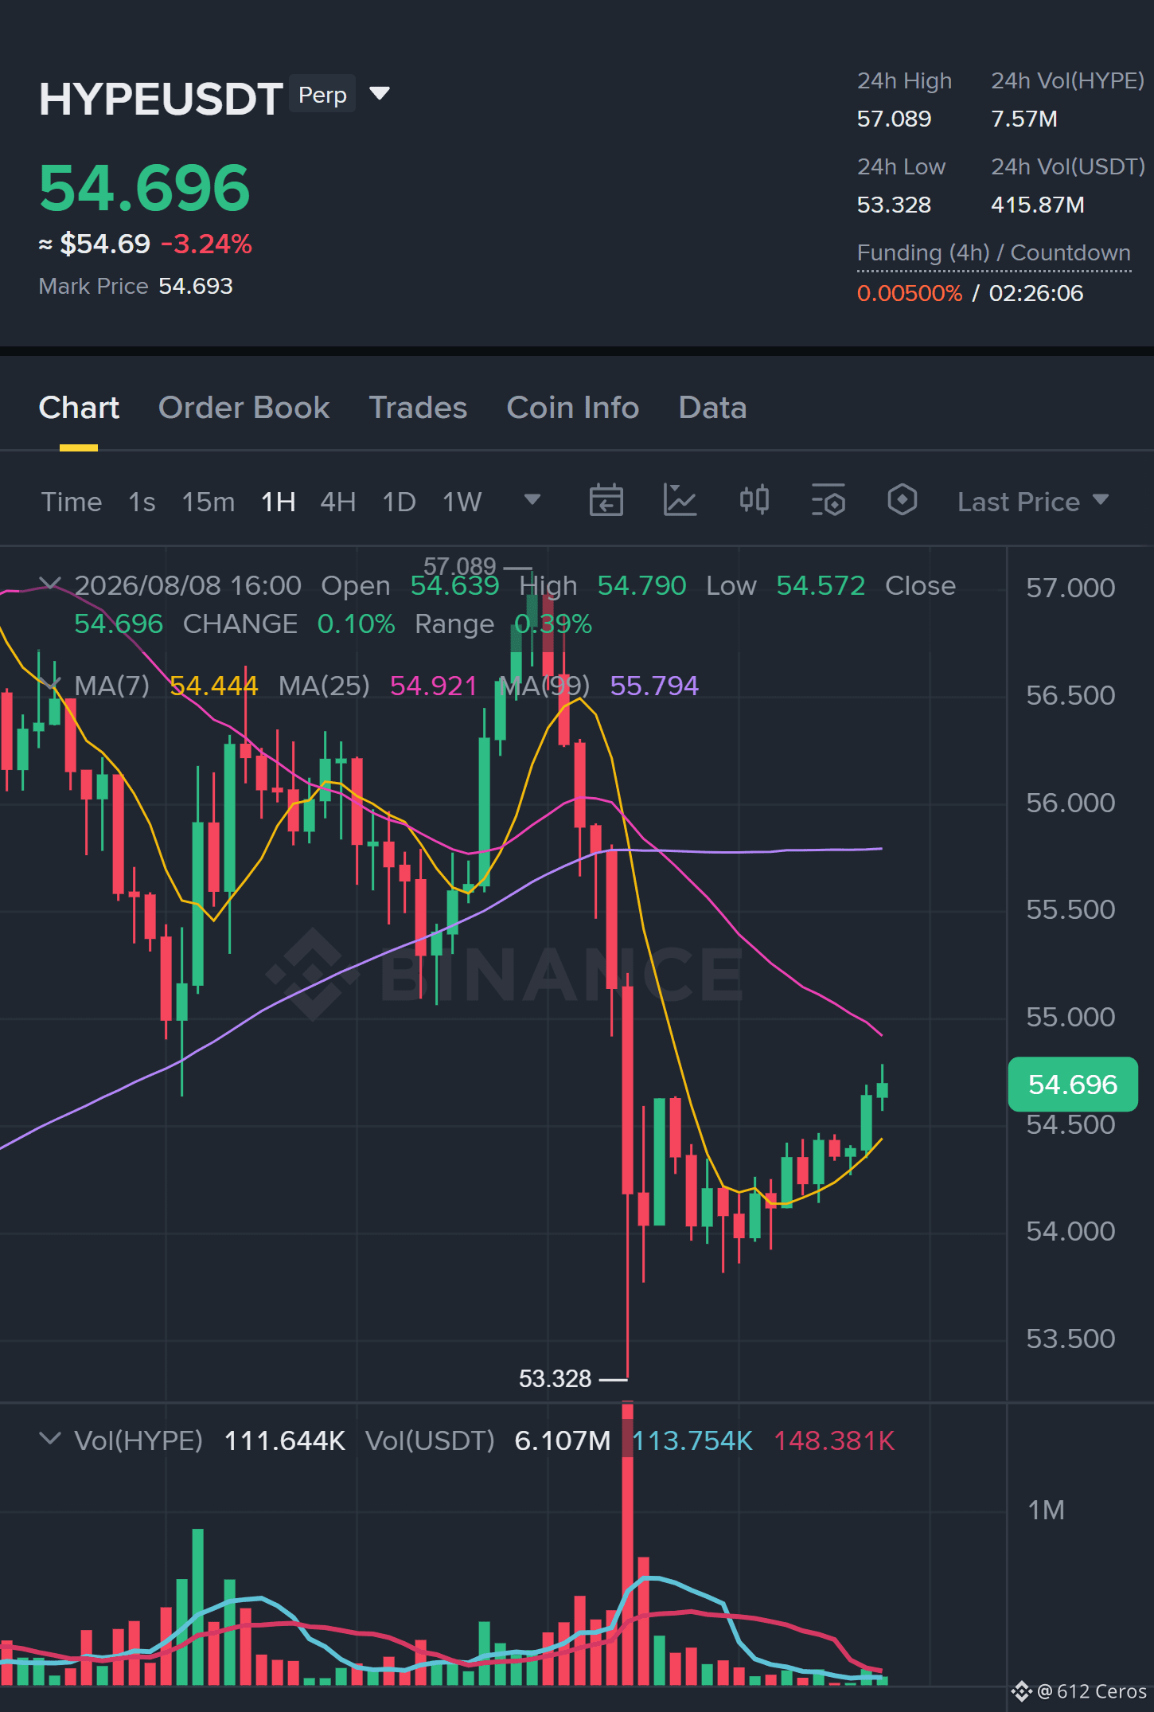Click the 56.000 price axis label

click(x=1070, y=803)
